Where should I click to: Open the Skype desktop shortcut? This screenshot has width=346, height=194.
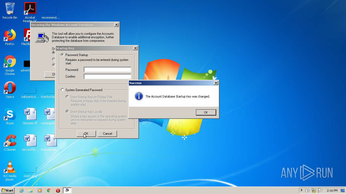point(10,116)
